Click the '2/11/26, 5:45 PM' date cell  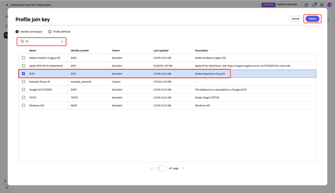162,82
